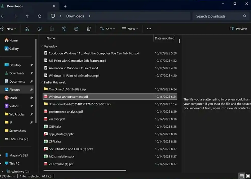
Task: Expand Mayank's S23 in navigation pane
Action: (x=1, y=155)
